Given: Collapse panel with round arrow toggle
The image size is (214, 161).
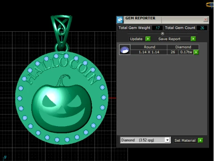Looking at the screenshot, I should pyautogui.click(x=163, y=33).
